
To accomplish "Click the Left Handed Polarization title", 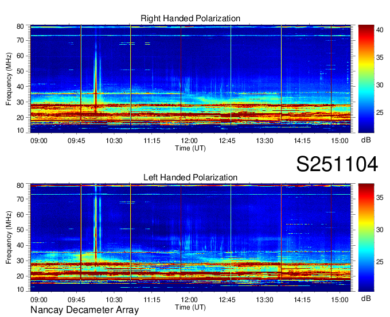I will (190, 177).
